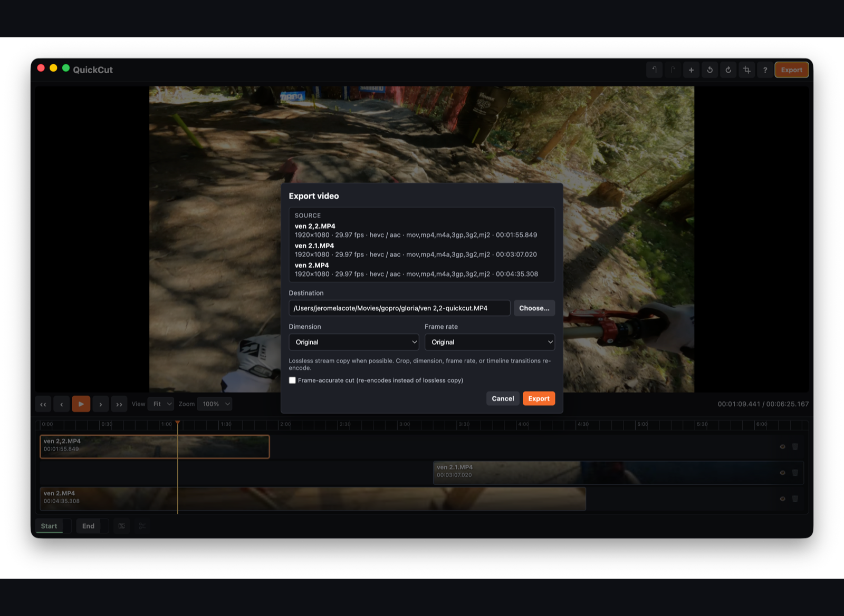Activate the crop tool
The height and width of the screenshot is (616, 844).
[x=746, y=70]
